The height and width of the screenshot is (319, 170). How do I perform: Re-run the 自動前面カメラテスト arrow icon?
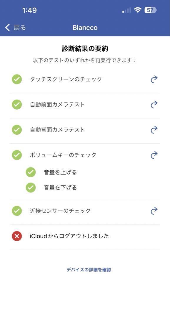click(154, 104)
